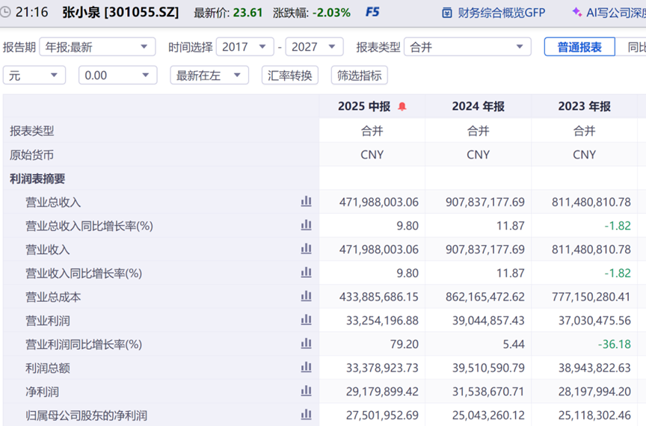This screenshot has height=426, width=646.
Task: Click the 汇率转换 button
Action: click(290, 75)
